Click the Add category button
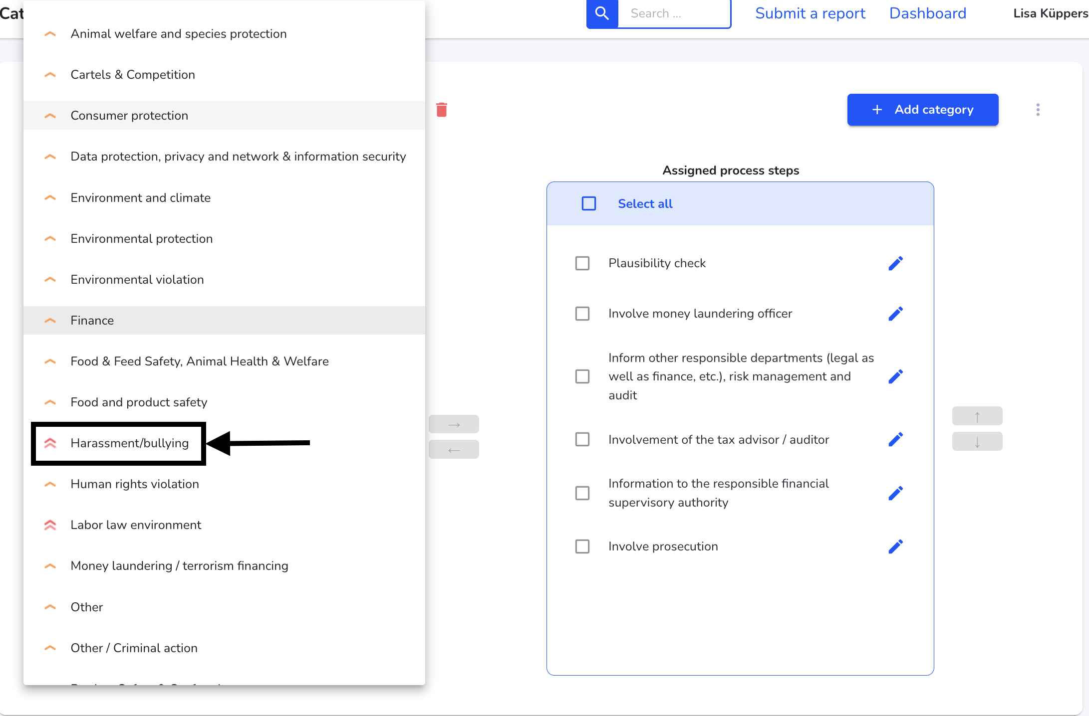 click(922, 110)
